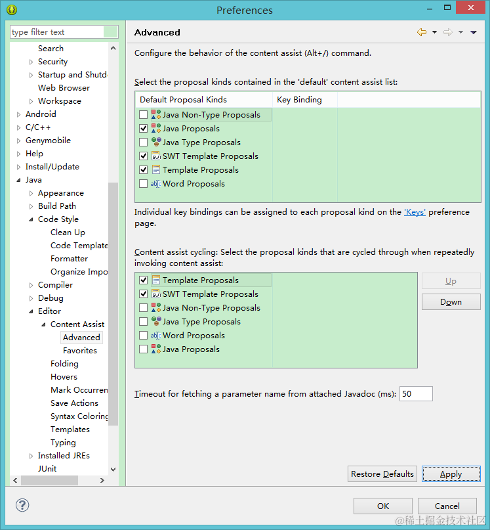Collapse the Java tree node
This screenshot has height=530, width=490.
(x=18, y=180)
